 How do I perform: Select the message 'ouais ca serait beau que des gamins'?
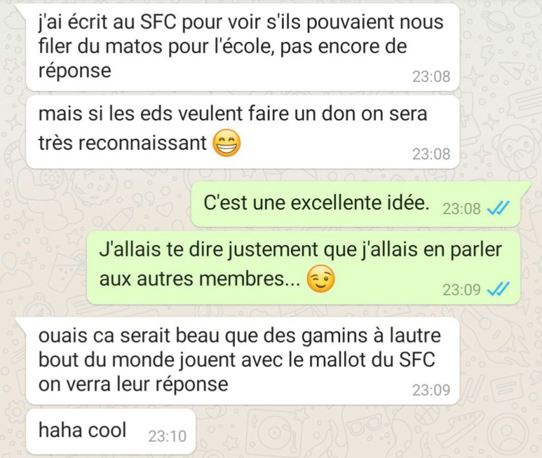click(243, 360)
